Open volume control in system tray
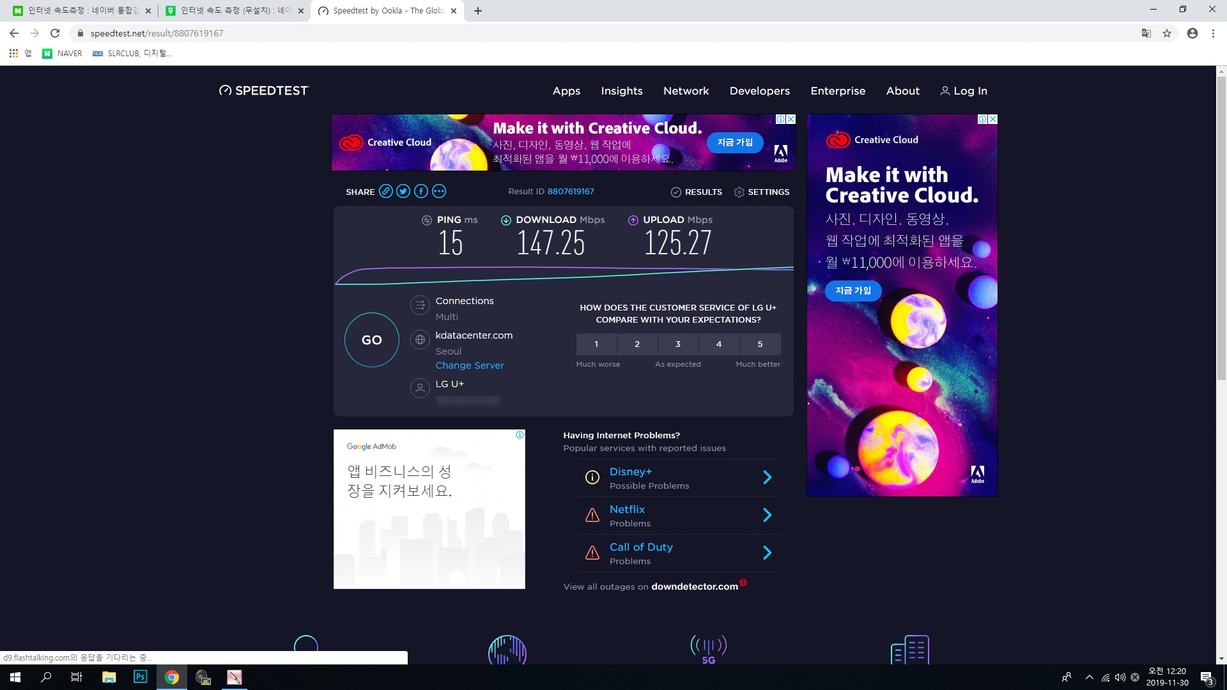This screenshot has width=1227, height=690. pyautogui.click(x=1120, y=677)
